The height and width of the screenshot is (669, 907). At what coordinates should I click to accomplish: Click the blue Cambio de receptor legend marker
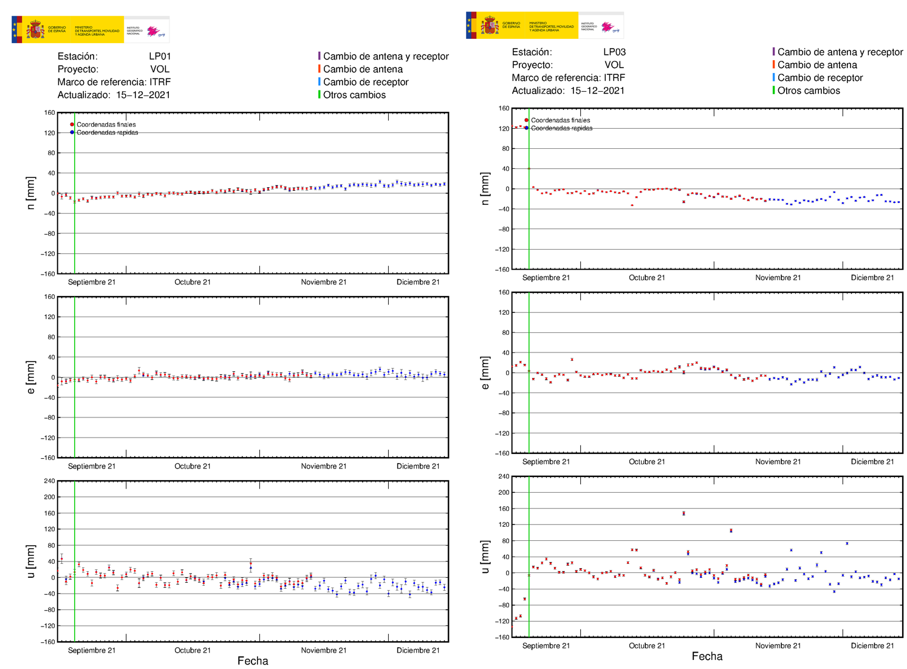319,81
